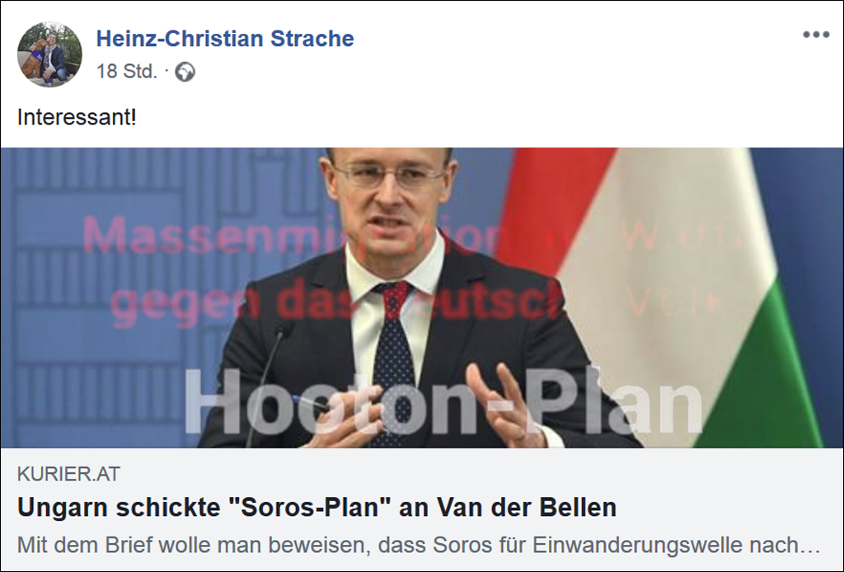
Task: Click the speaker's glasses in the photo
Action: point(389,175)
